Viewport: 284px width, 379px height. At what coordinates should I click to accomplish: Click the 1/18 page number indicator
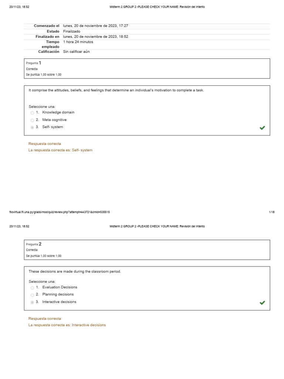point(271,212)
